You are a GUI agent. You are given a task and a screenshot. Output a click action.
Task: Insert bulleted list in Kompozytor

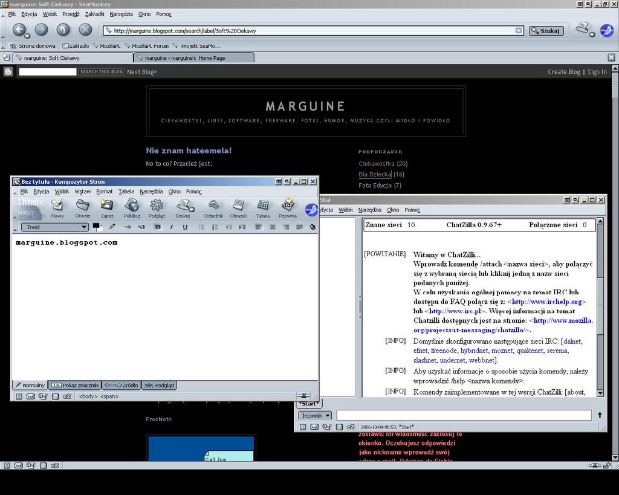201,227
